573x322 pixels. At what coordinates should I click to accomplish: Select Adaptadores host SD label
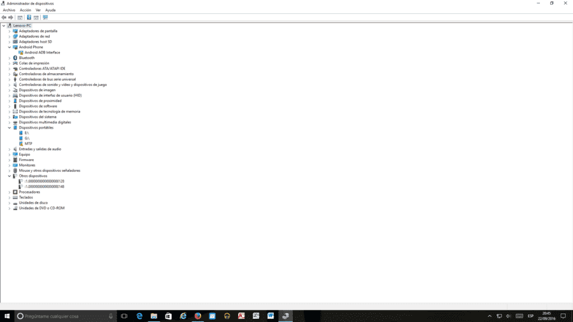(x=36, y=41)
